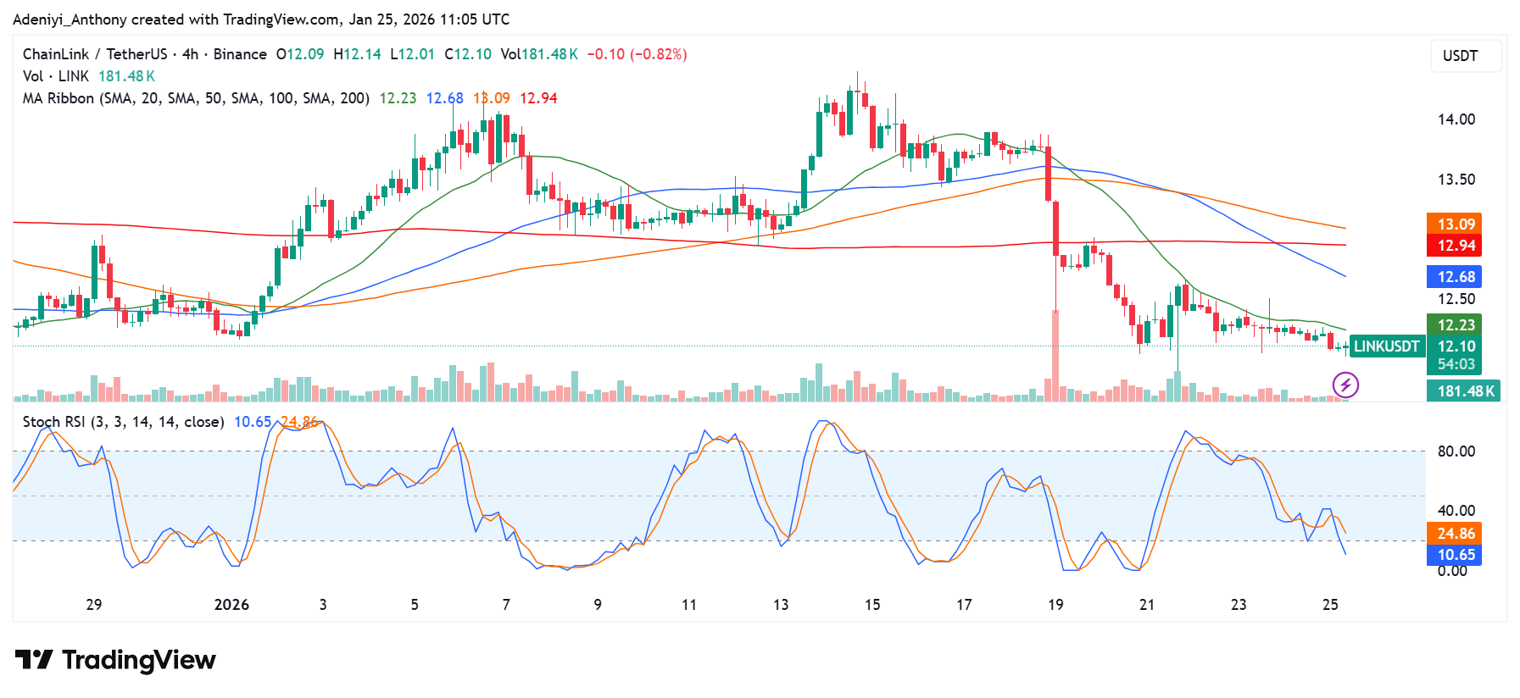This screenshot has width=1520, height=698.
Task: Click the -0.10 (-0.82%) change value
Action: tap(637, 54)
